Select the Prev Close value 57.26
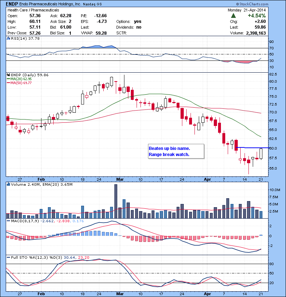The image size is (286, 297). pos(35,33)
